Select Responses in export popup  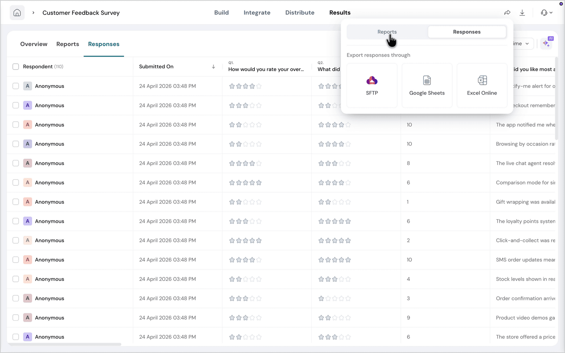point(467,32)
